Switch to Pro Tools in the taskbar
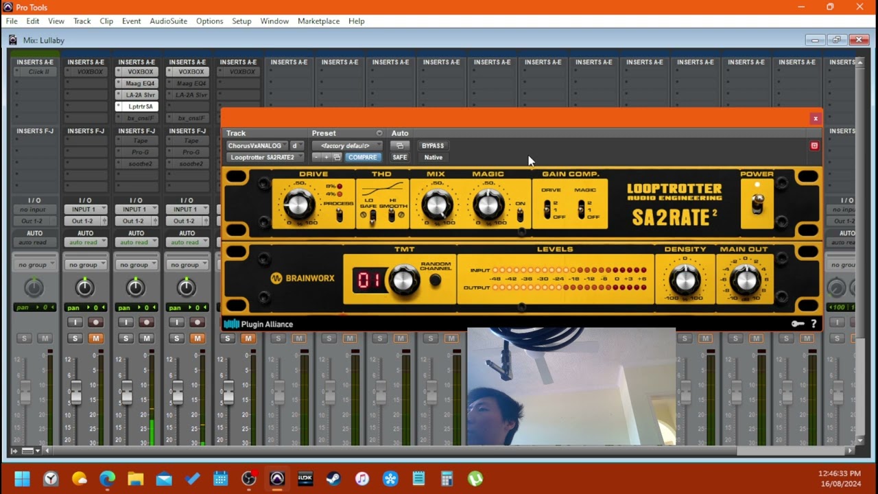The width and height of the screenshot is (878, 494). click(x=277, y=478)
